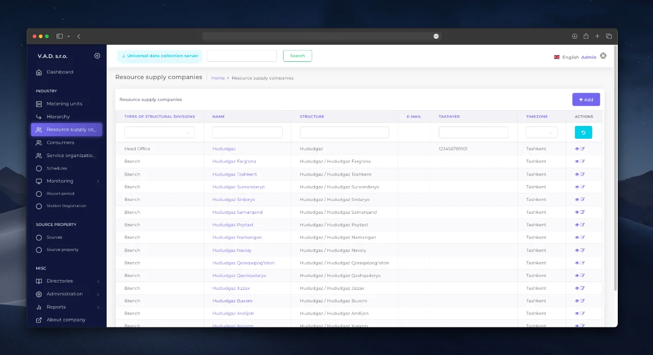The height and width of the screenshot is (355, 653).
Task: View Hududgaz Toshkent via eye icon
Action: pyautogui.click(x=577, y=174)
